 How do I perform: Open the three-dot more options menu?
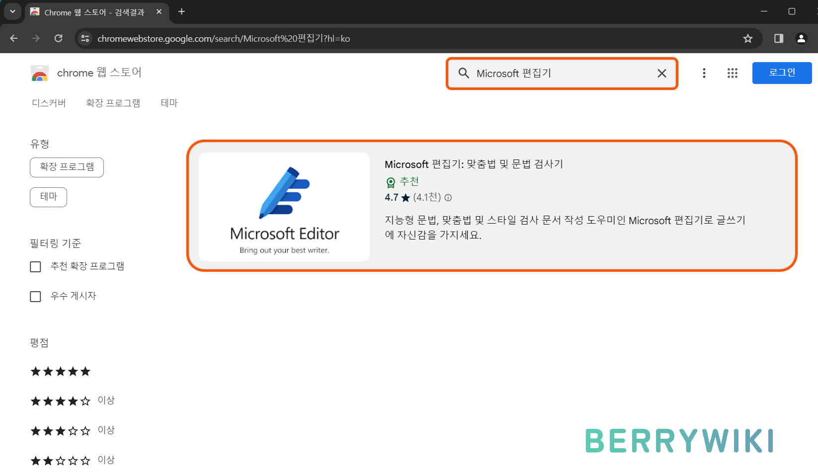704,73
